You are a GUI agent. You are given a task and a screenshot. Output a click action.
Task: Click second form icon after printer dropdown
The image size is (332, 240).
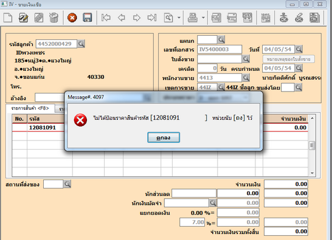[232, 18]
